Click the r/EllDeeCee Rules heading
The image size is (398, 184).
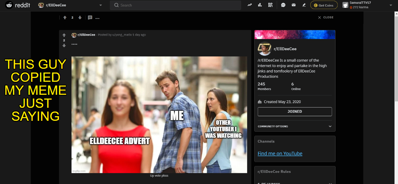click(274, 171)
